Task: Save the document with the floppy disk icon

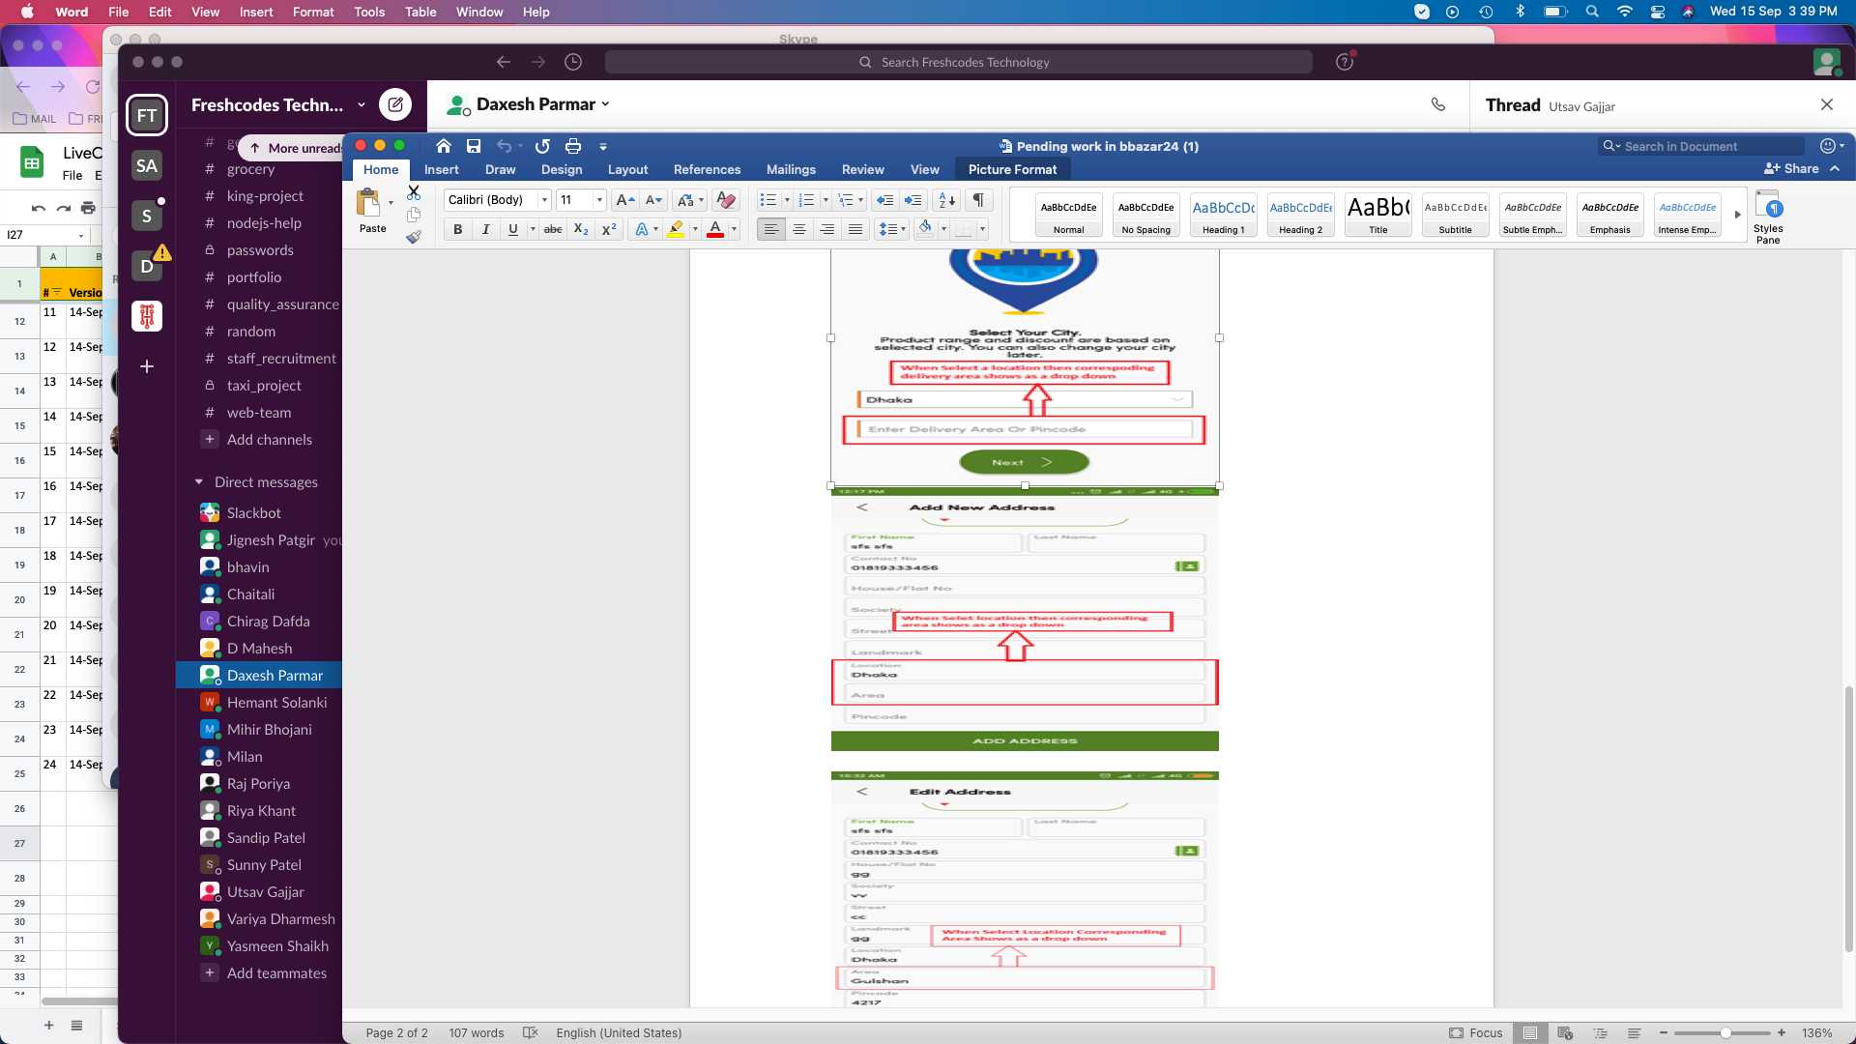Action: pos(474,146)
